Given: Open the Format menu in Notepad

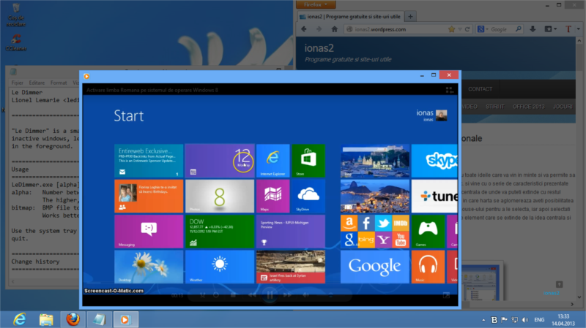Looking at the screenshot, I should 59,83.
